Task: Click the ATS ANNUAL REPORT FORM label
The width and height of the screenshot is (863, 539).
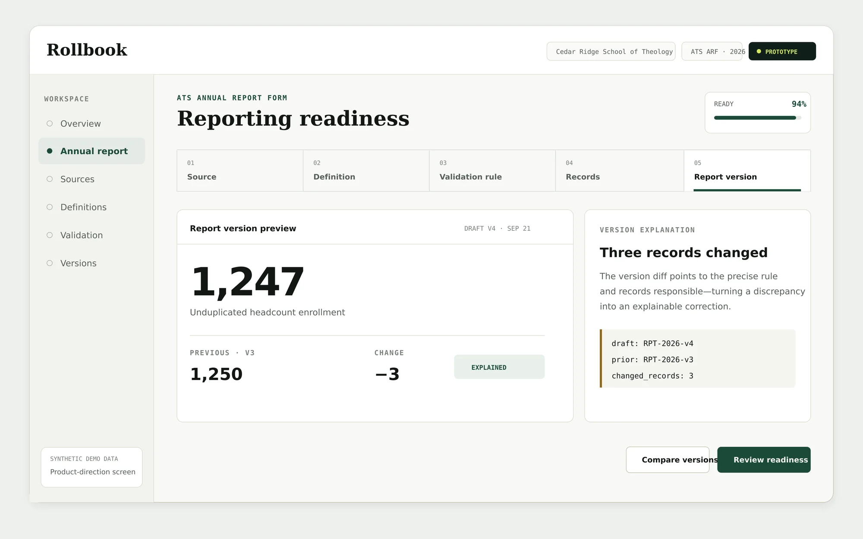Action: tap(232, 98)
